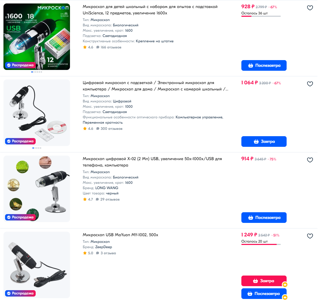Image resolution: width=322 pixels, height=304 pixels.
Task: Open the image of microscope with driver CD
Action: click(x=37, y=113)
